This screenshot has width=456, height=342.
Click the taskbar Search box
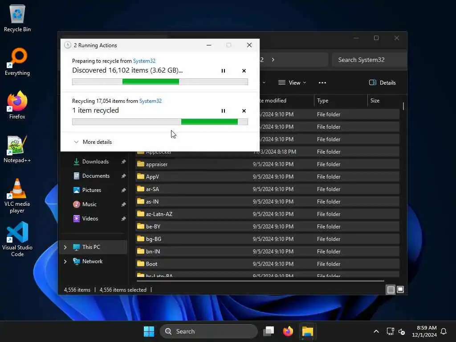209,331
